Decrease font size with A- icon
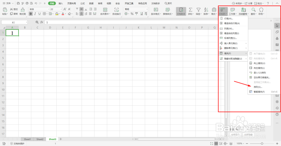Viewport: 281px width, 146px height. (69, 9)
